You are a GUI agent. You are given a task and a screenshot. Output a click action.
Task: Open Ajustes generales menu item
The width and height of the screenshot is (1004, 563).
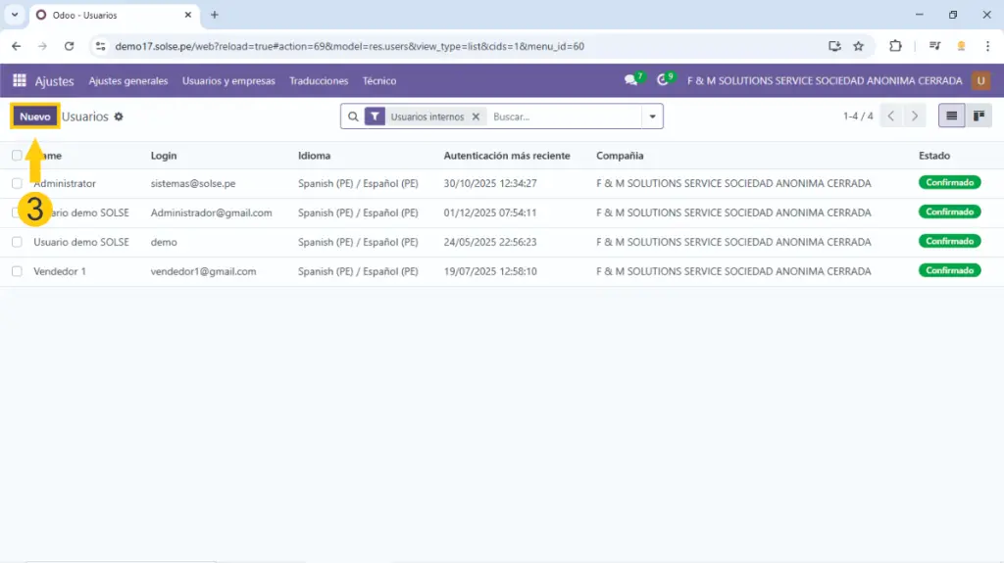pos(128,81)
